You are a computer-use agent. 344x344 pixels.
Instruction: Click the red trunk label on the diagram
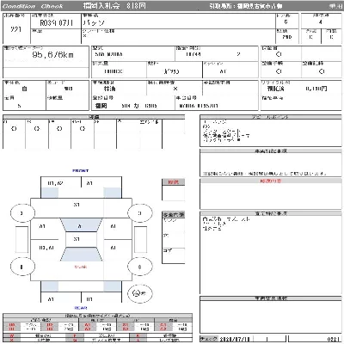coord(81,267)
